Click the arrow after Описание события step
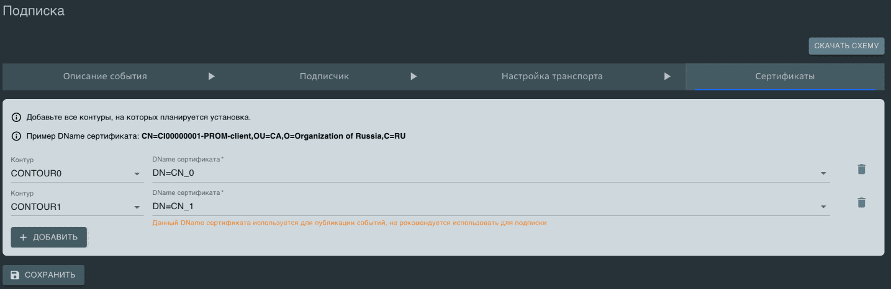 tap(211, 77)
